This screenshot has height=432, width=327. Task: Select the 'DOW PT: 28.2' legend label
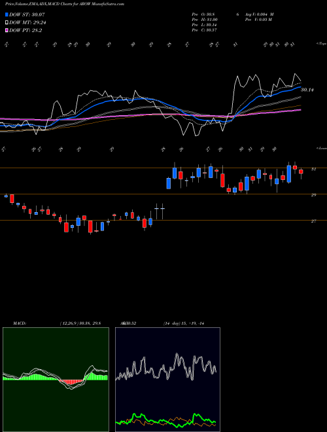coord(26,31)
